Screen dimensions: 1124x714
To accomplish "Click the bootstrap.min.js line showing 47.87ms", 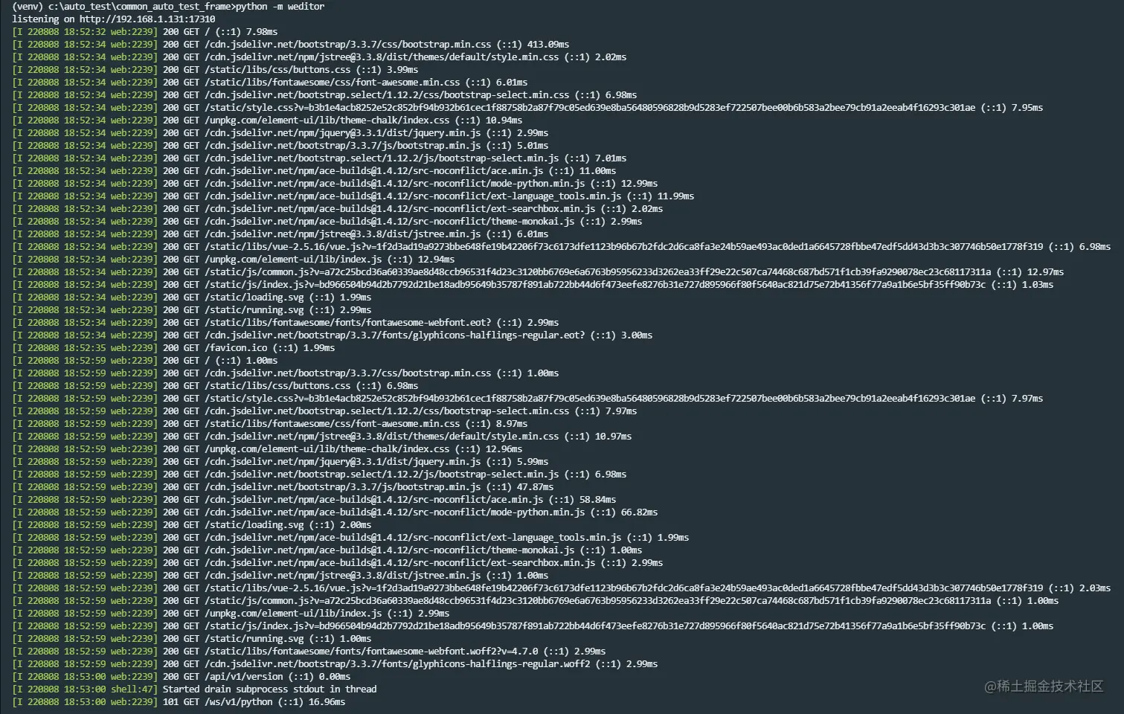I will (283, 487).
